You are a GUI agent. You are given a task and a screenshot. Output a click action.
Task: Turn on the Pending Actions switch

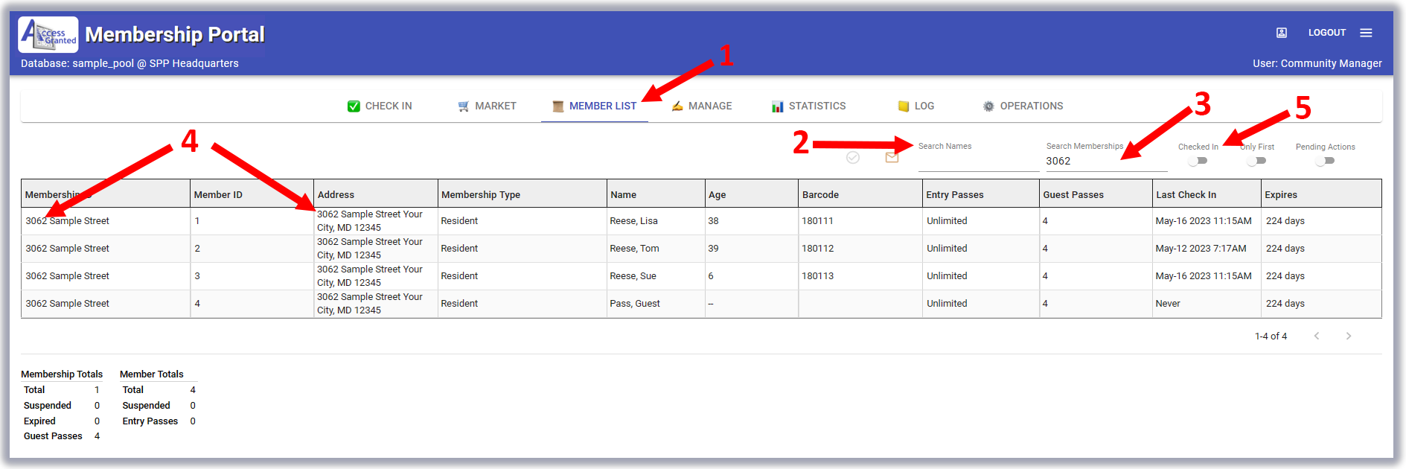pos(1325,161)
